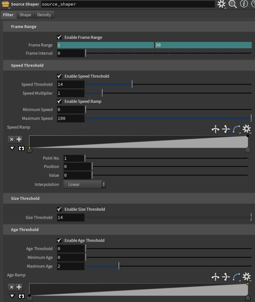Viewport: 255px width, 302px height.
Task: Open the gear menu in the node header
Action: (221, 4)
